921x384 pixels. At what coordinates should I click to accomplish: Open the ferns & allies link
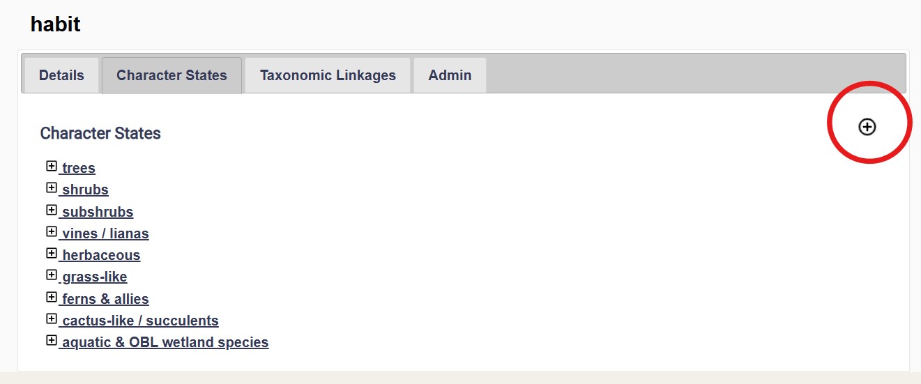[x=105, y=299]
